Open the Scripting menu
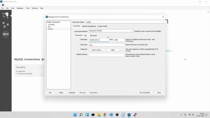 [35, 8]
